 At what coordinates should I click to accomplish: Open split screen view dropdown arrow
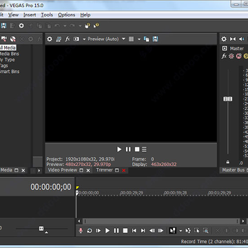point(84,39)
